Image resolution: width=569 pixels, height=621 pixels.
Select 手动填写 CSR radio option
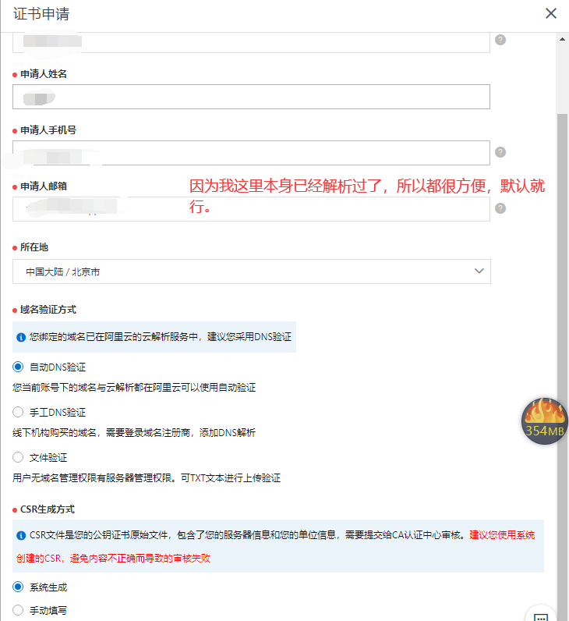[18, 610]
